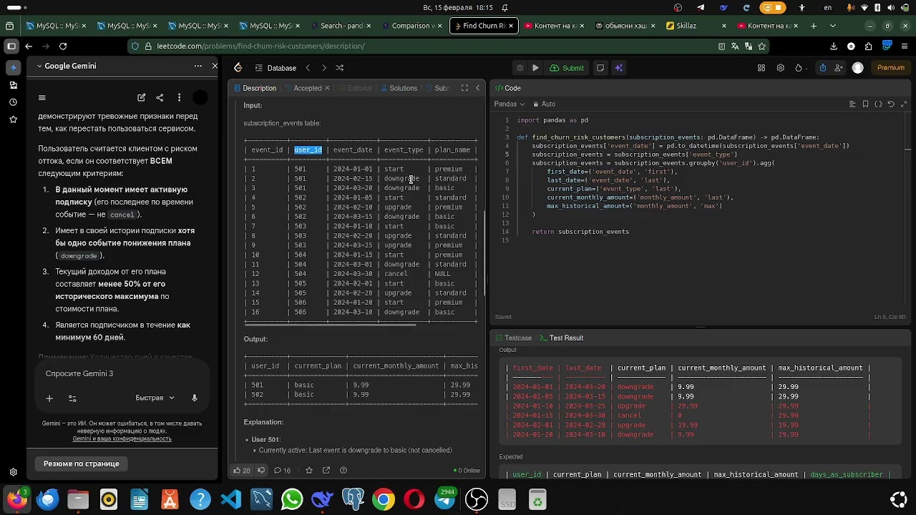Click the Gemini prompt input field

122,373
